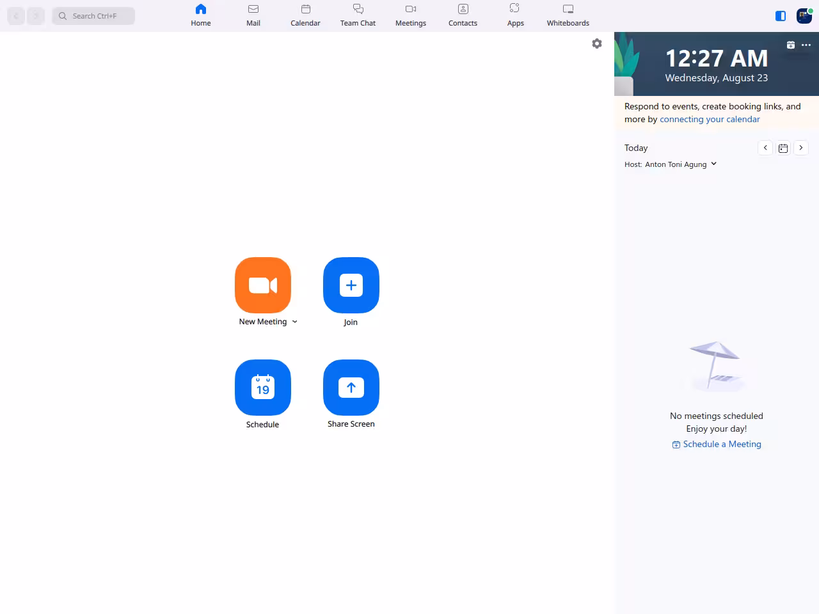Expand the New Meeting options arrow
The height and width of the screenshot is (614, 819).
295,322
